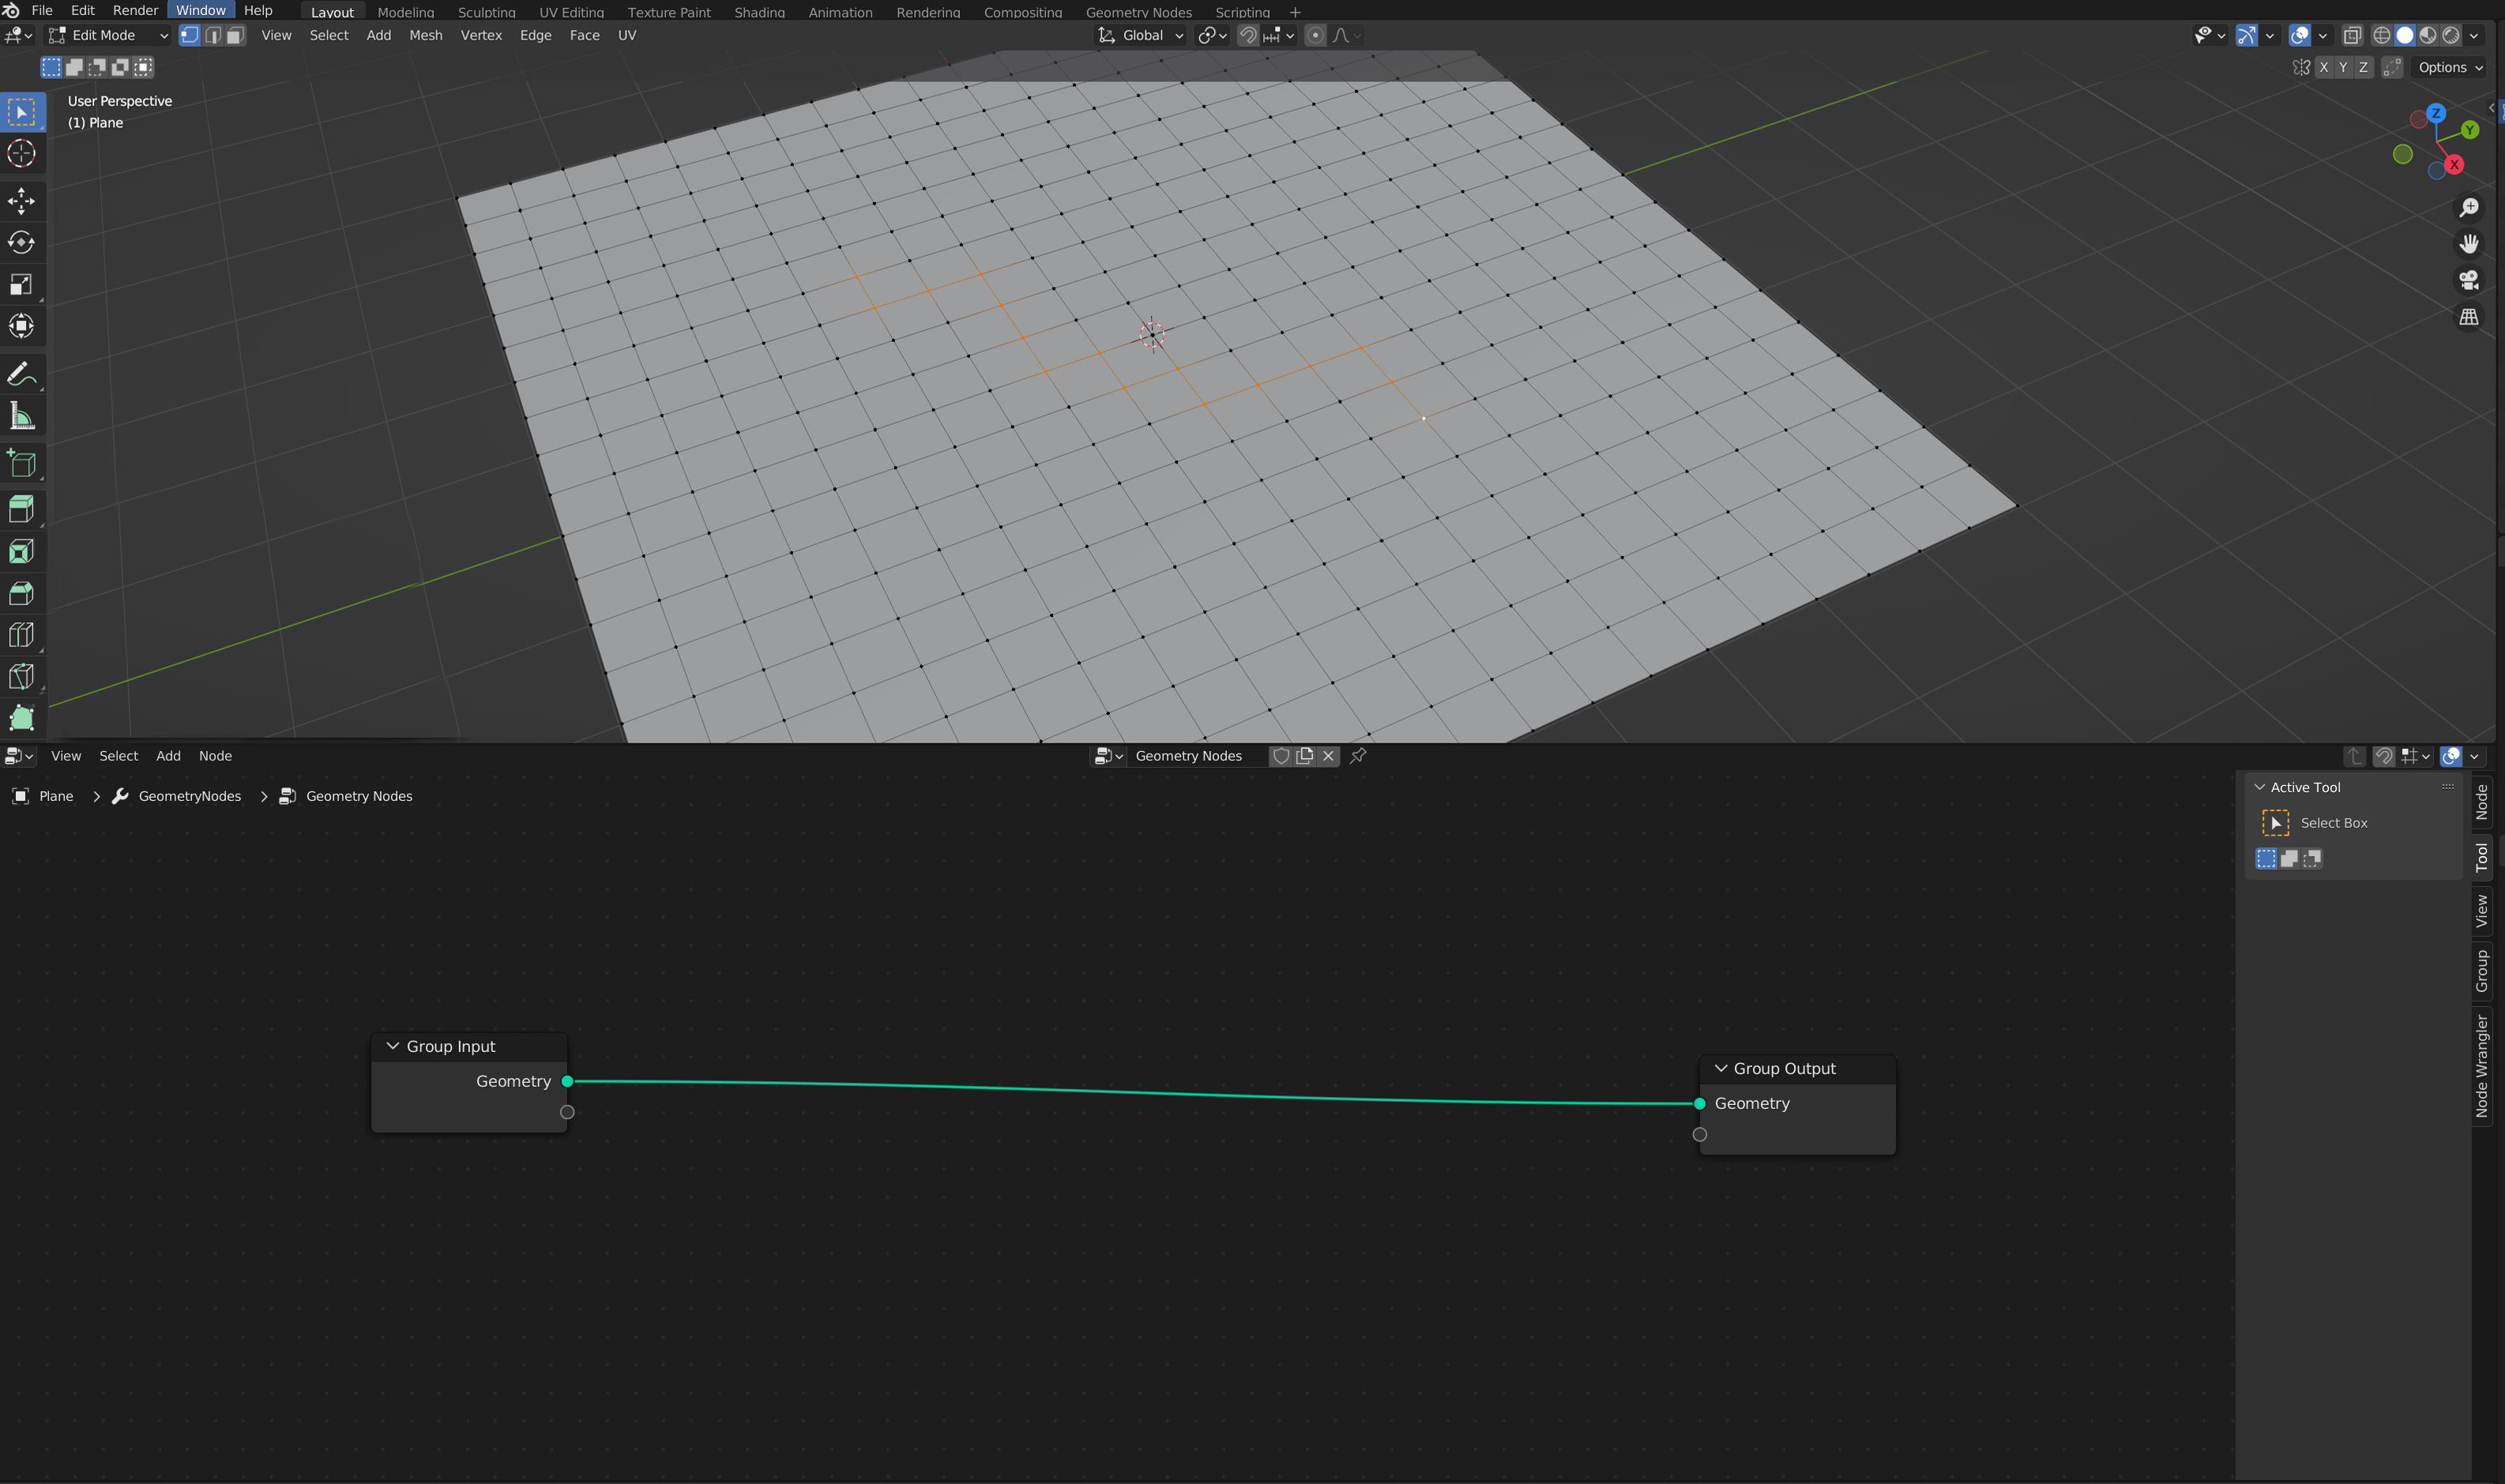This screenshot has height=1484, width=2505.
Task: Open the node editor type dropdown
Action: pyautogui.click(x=19, y=756)
